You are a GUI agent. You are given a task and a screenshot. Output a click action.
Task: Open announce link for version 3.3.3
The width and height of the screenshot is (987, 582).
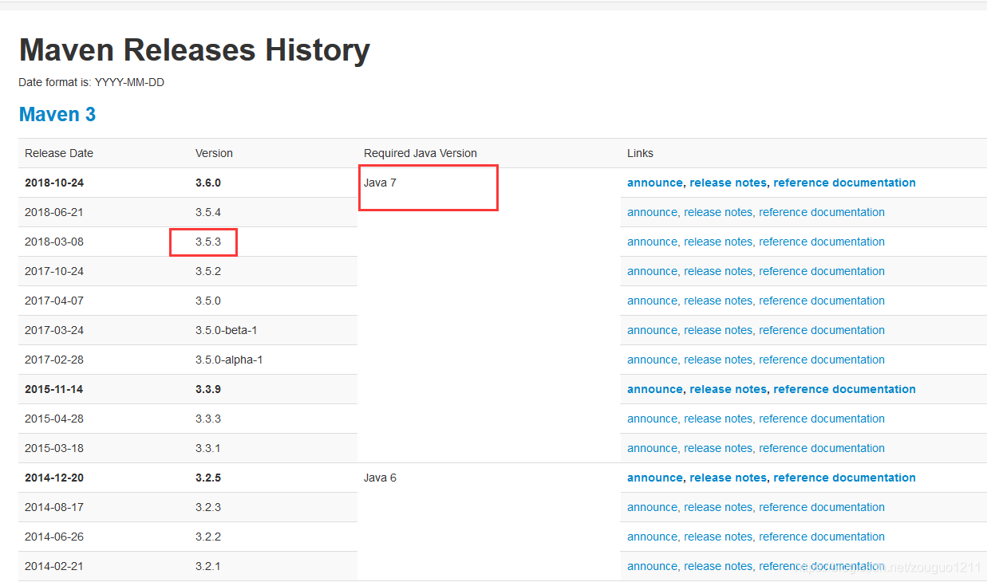click(x=652, y=419)
